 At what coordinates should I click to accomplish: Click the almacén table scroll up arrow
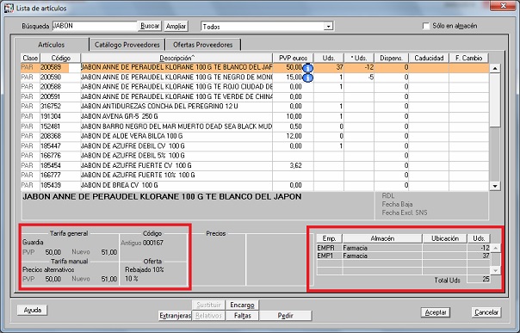coord(495,248)
